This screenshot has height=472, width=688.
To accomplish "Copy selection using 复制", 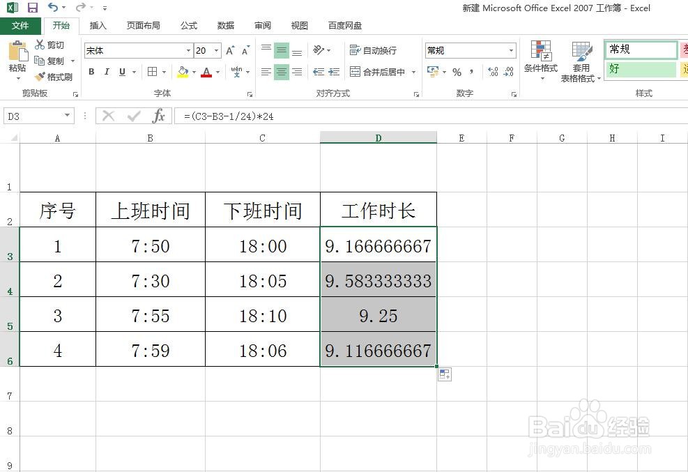I will pyautogui.click(x=49, y=61).
